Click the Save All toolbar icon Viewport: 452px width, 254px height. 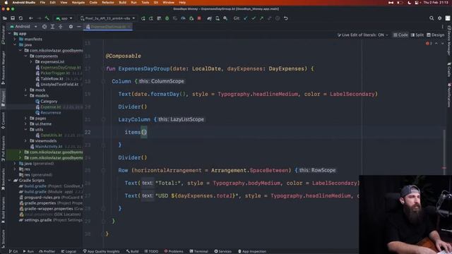[x=13, y=18]
